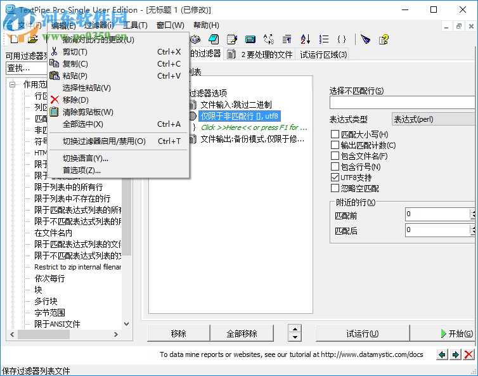This screenshot has height=376, width=478.
Task: Collapse the 作用范围 tree node
Action: pos(12,84)
